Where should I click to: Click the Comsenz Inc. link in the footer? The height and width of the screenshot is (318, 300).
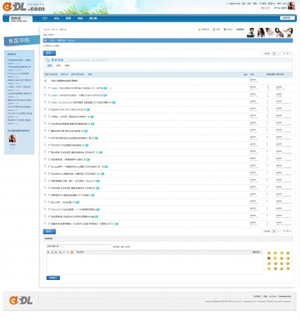click(285, 296)
